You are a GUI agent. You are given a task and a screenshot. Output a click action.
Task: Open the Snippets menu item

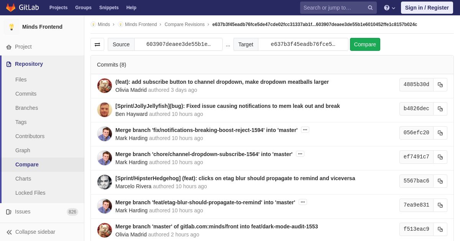[x=109, y=8]
